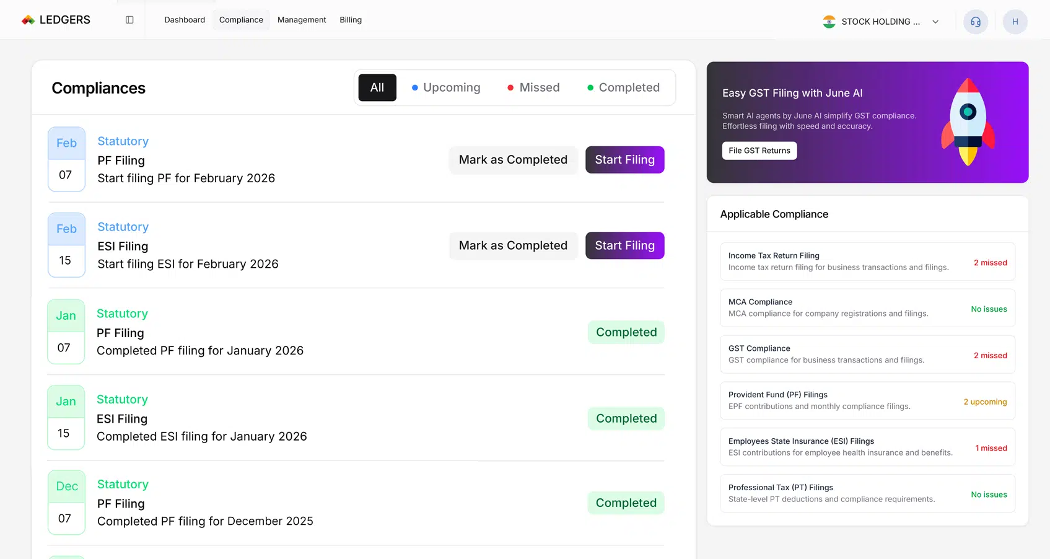
Task: Click the Feb 07 date badge
Action: pos(66,159)
